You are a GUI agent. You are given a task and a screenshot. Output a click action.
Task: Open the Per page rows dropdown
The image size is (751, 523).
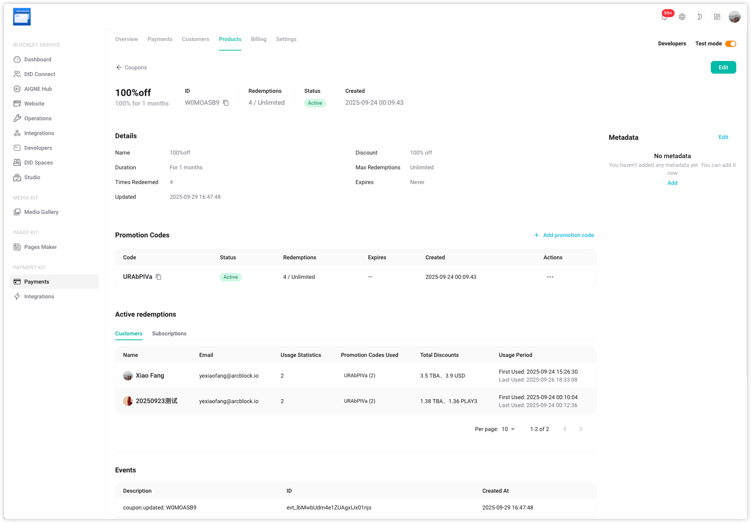pyautogui.click(x=508, y=429)
